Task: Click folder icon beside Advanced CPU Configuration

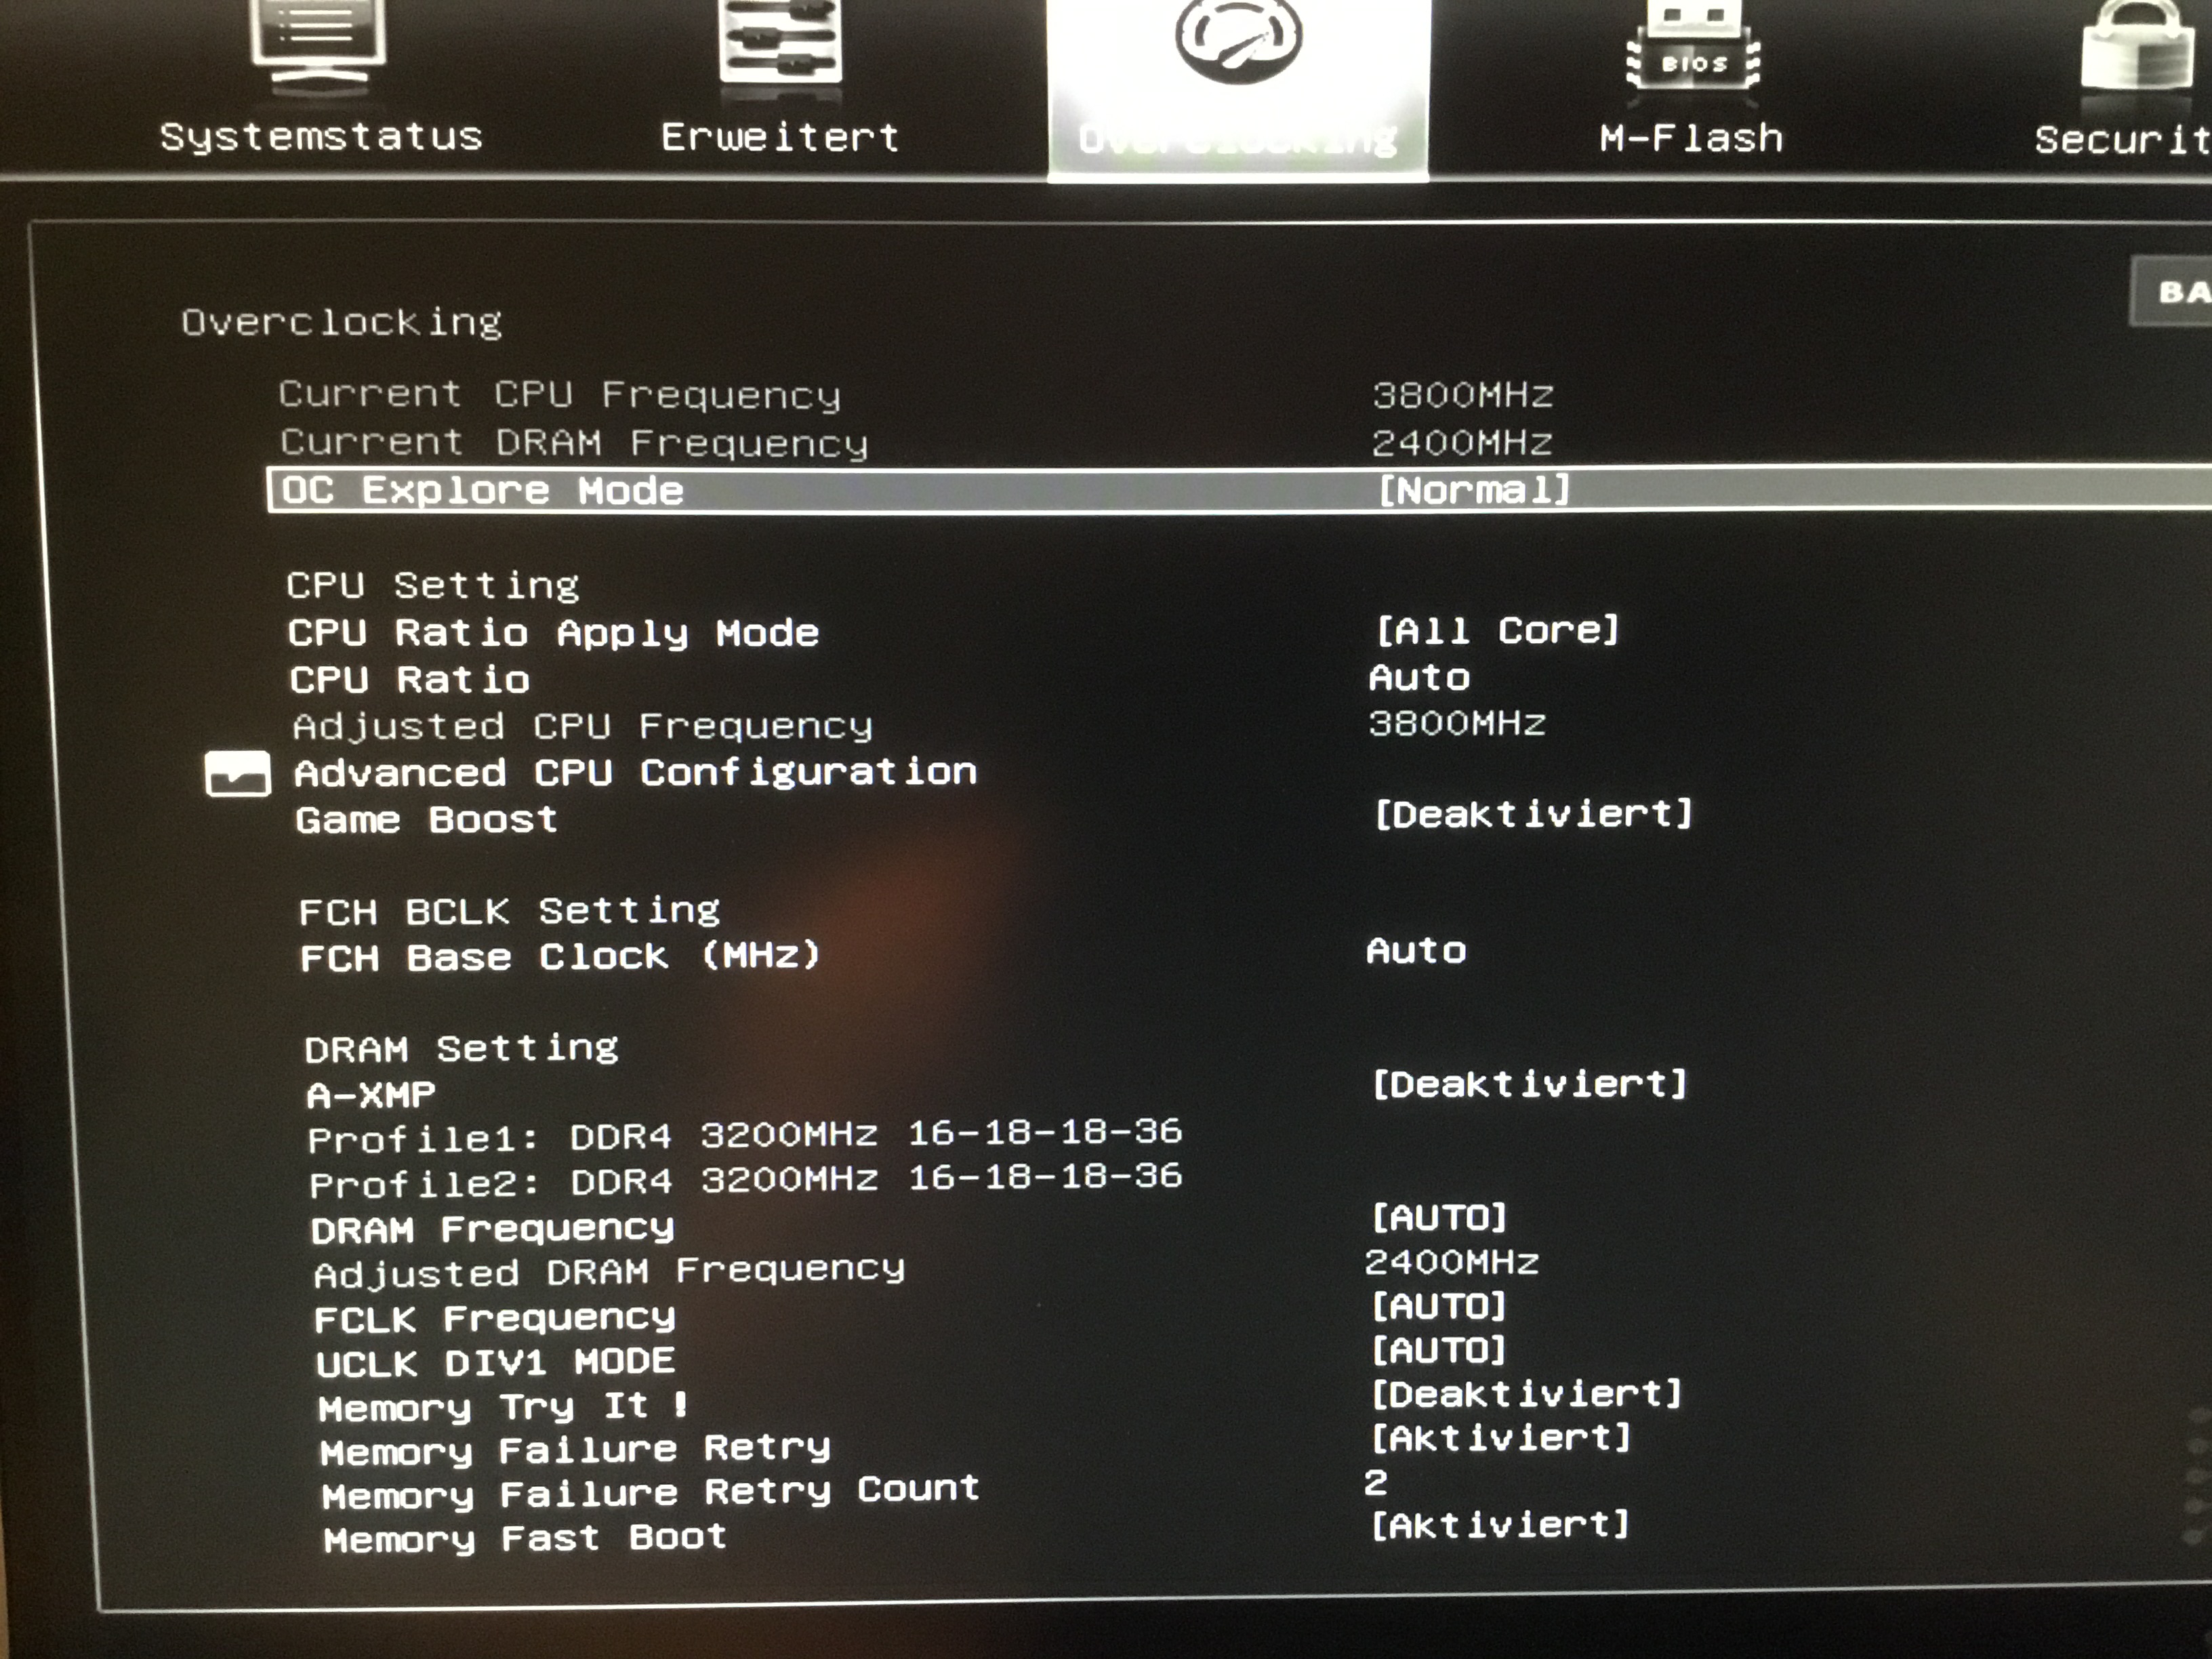Action: coord(237,774)
